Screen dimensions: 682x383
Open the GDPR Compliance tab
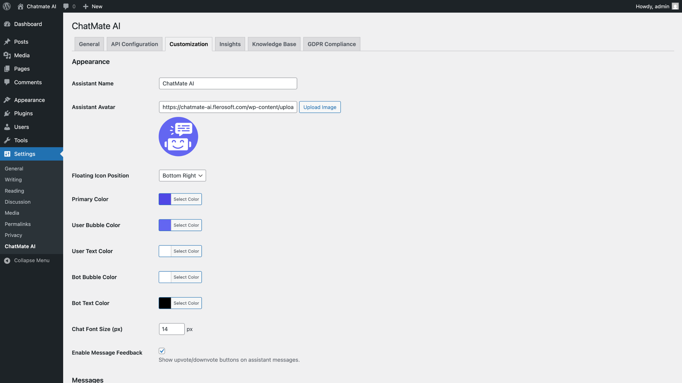pyautogui.click(x=331, y=44)
